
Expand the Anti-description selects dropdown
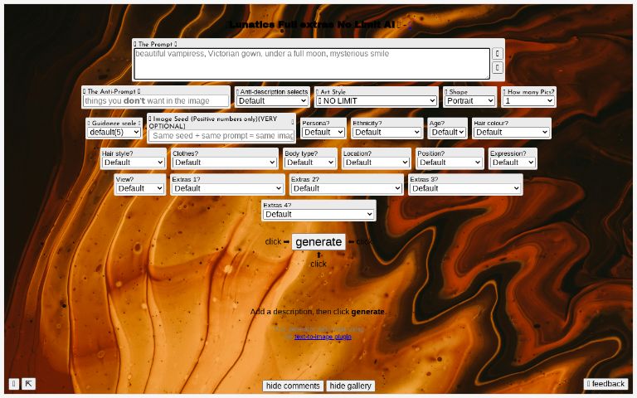[x=273, y=101]
